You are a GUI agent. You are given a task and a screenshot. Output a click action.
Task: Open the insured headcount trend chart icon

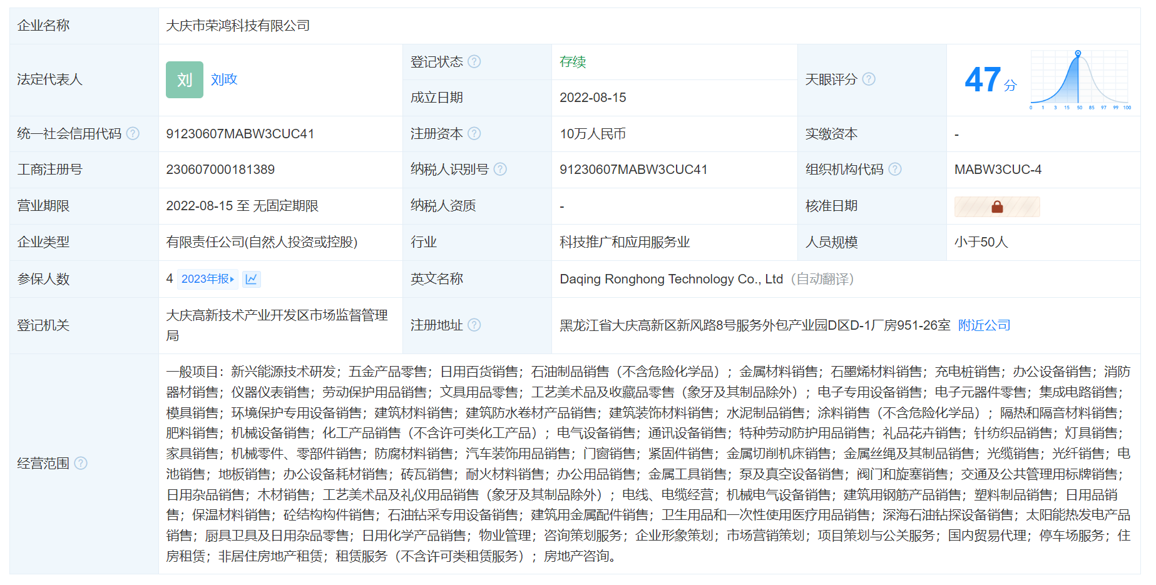point(252,279)
